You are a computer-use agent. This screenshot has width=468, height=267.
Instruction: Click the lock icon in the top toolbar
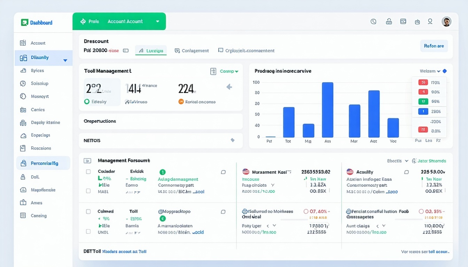pos(389,21)
